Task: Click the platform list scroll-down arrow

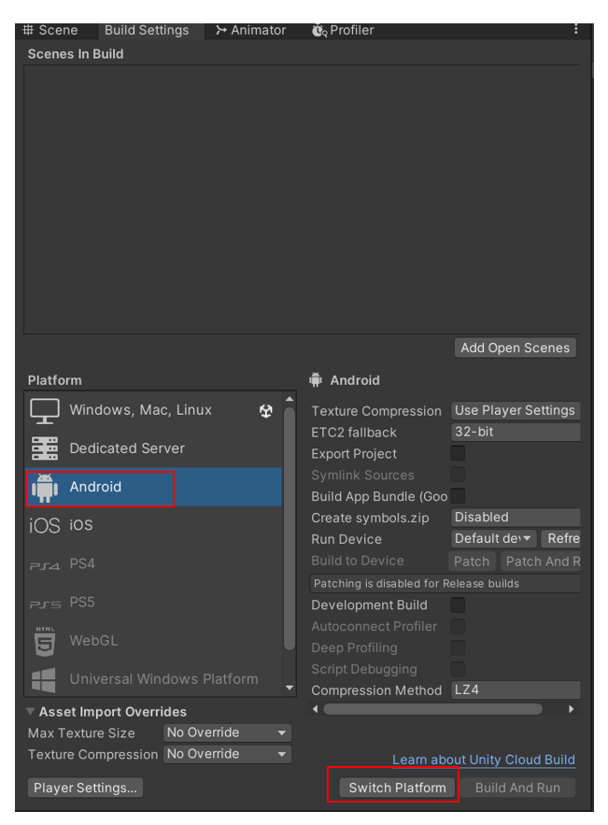Action: [x=290, y=688]
